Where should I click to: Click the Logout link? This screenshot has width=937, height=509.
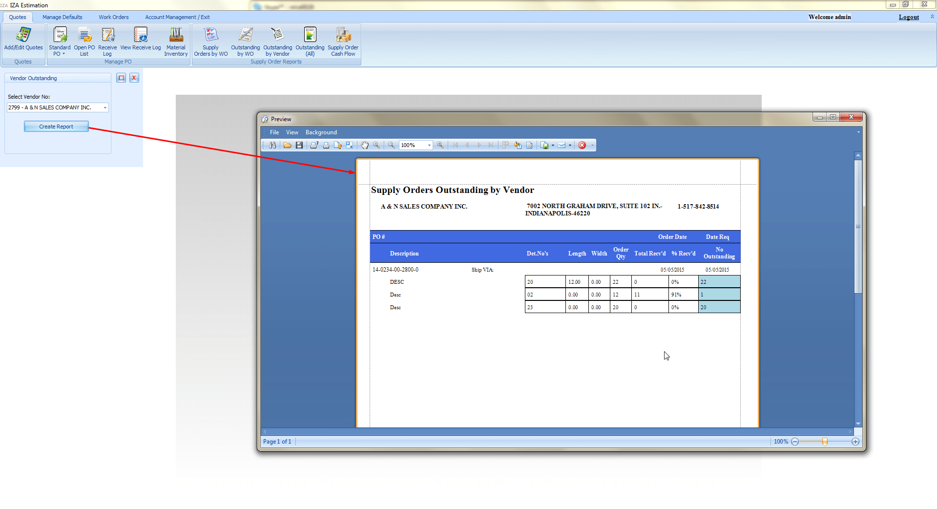(x=908, y=17)
